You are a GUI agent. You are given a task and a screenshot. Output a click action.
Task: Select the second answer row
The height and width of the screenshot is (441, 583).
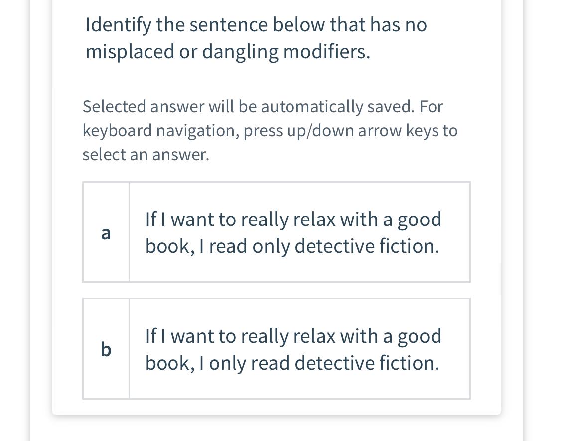277,349
